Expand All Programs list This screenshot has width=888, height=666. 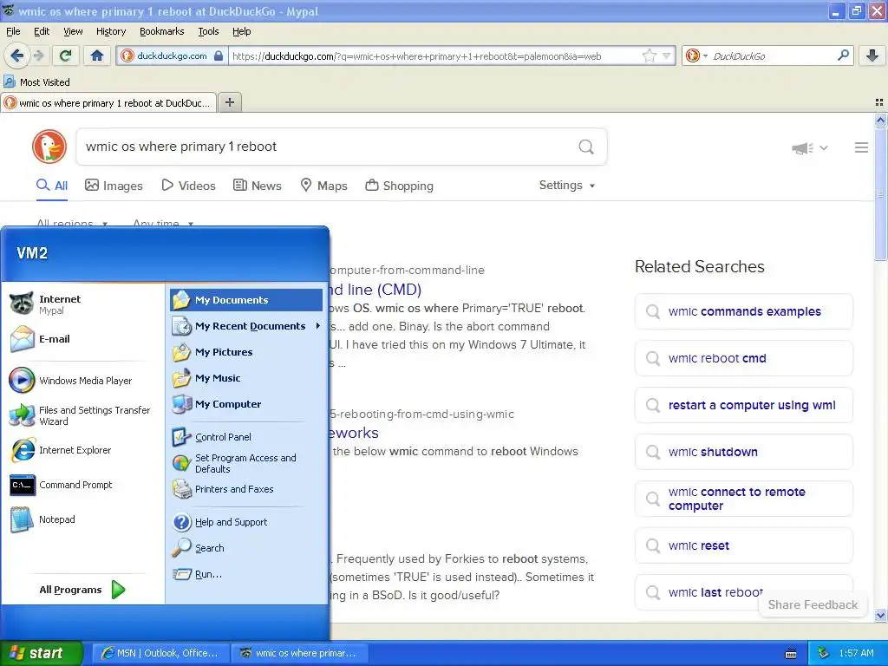pos(82,590)
